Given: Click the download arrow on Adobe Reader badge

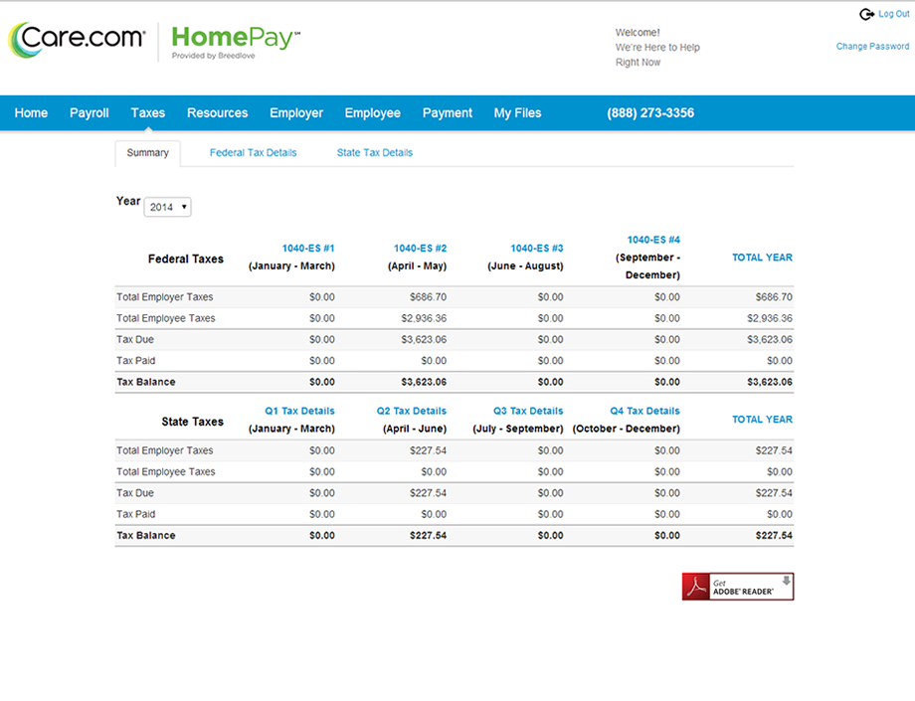Looking at the screenshot, I should (787, 580).
